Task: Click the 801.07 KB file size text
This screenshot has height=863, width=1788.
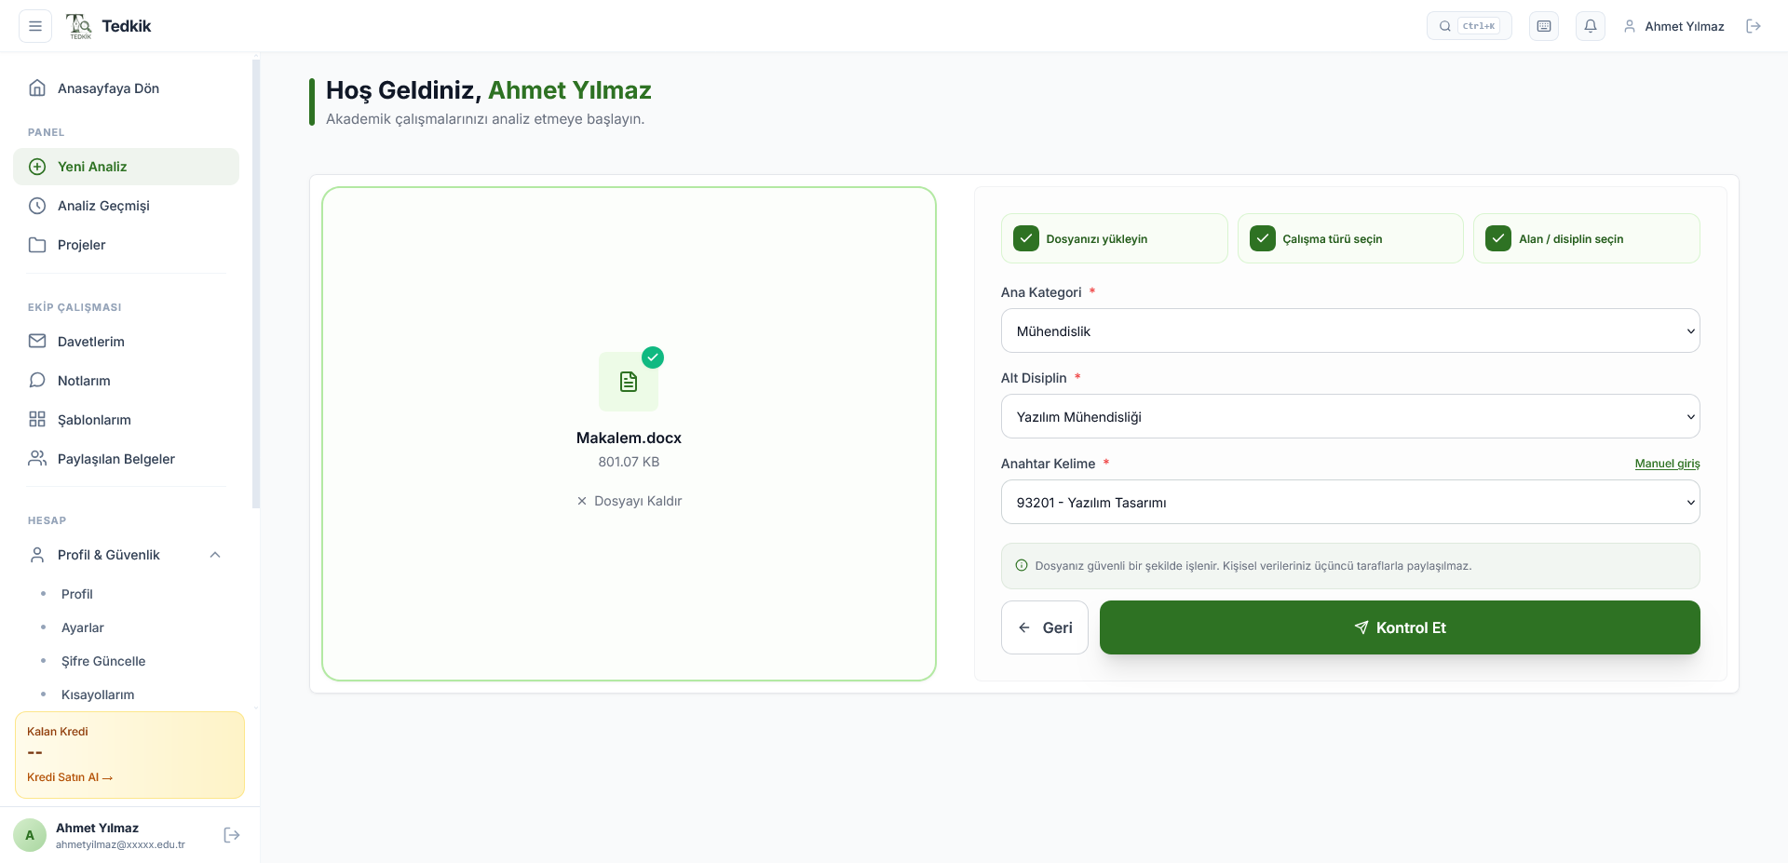Action: point(629,462)
